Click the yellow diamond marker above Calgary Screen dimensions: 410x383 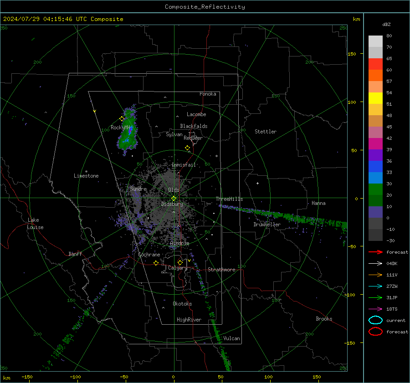(180, 262)
